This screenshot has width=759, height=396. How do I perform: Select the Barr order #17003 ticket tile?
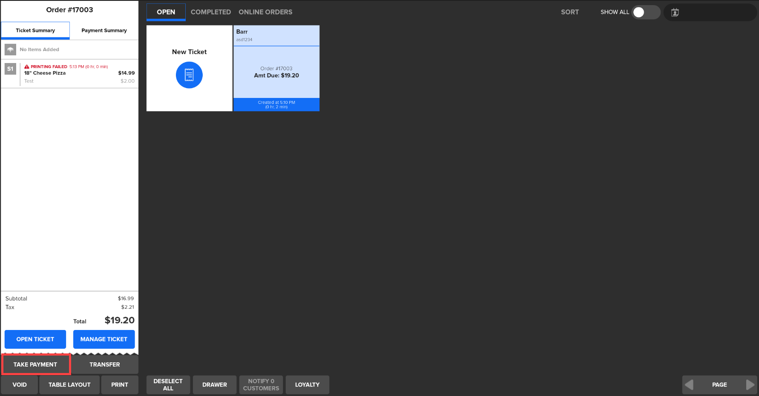(x=276, y=72)
